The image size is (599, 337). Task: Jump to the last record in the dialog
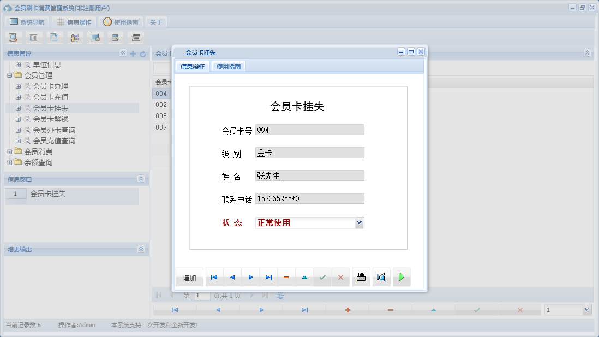point(268,277)
